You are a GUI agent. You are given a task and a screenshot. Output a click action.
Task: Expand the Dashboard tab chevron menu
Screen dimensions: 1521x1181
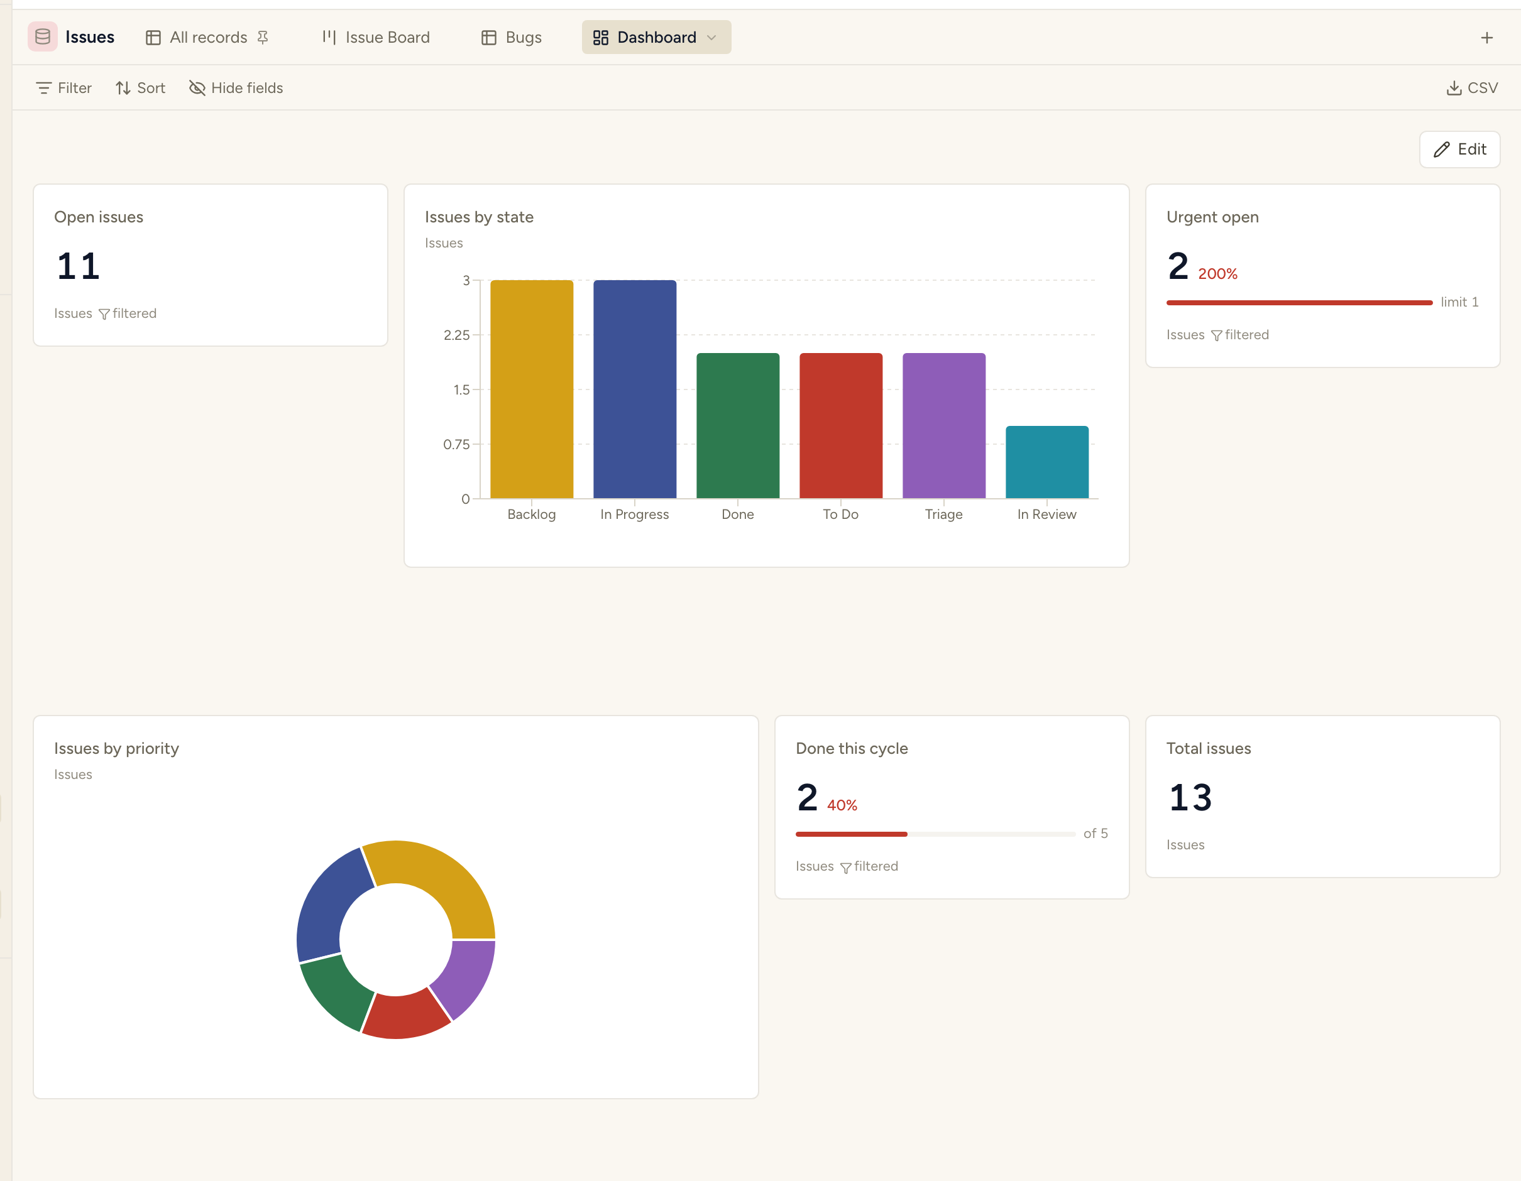[711, 38]
